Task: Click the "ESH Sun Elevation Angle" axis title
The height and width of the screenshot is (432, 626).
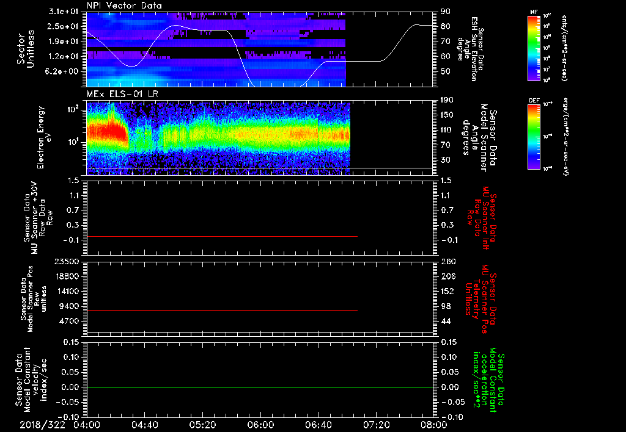Action: tap(471, 49)
